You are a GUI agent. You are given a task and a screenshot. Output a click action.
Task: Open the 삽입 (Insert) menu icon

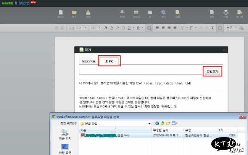pyautogui.click(x=177, y=14)
